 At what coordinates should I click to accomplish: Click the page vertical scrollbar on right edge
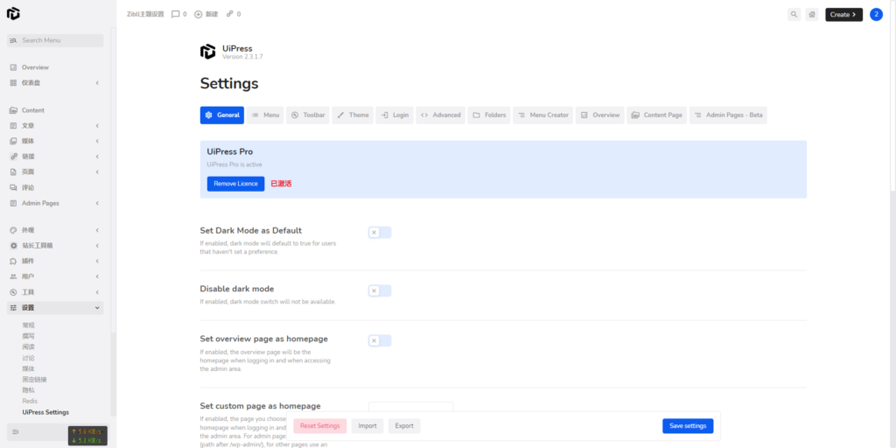pyautogui.click(x=892, y=96)
